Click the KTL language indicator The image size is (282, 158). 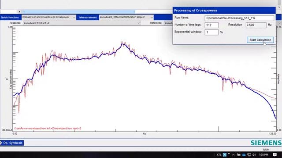coord(219,154)
